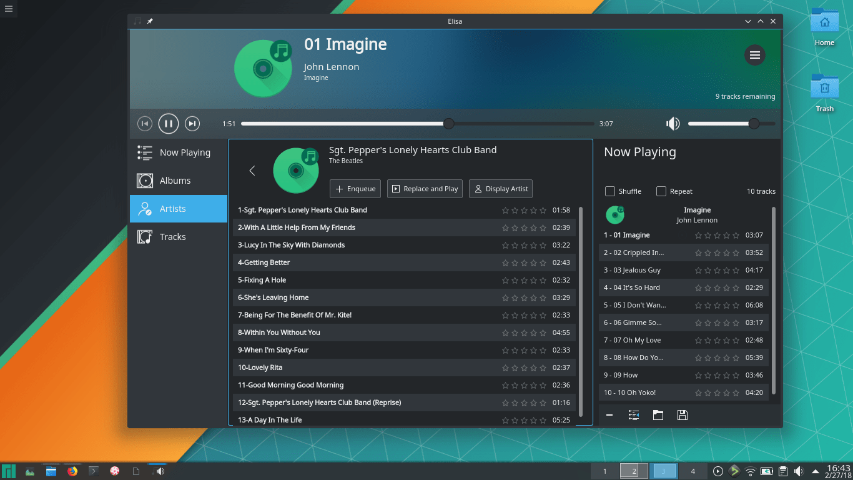
Task: Open the Manjaro application launcher
Action: [x=9, y=471]
